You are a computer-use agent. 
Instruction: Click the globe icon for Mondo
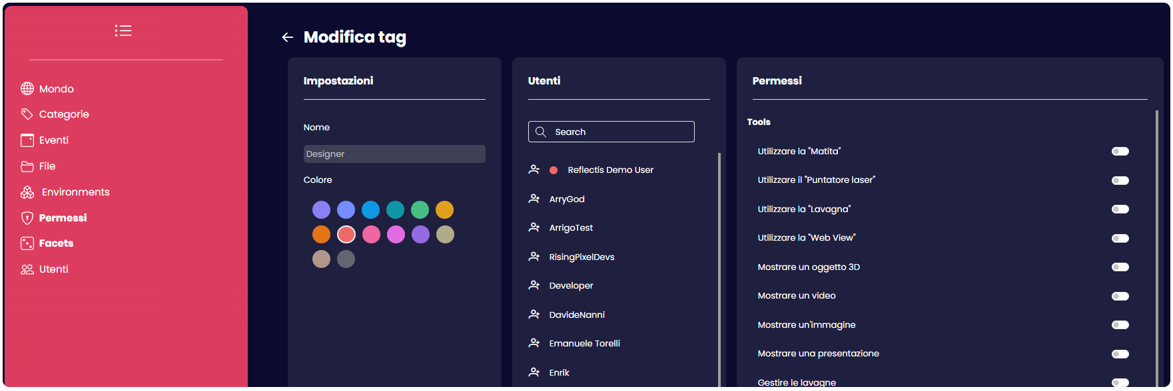coord(27,88)
